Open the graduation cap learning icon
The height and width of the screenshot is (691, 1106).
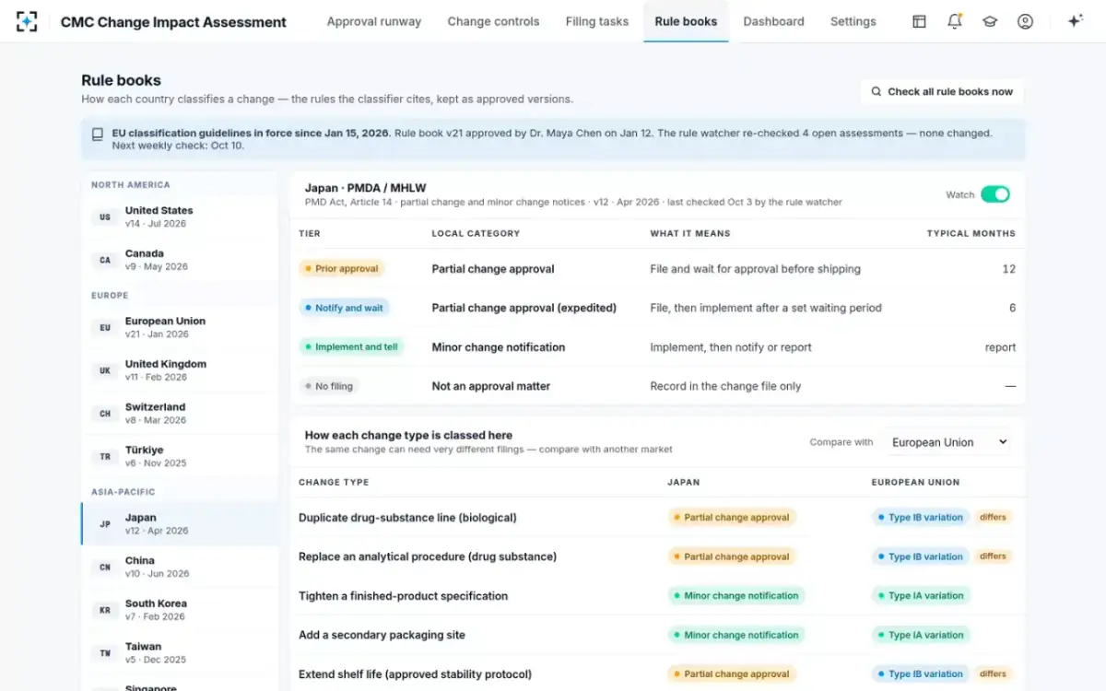coord(990,21)
